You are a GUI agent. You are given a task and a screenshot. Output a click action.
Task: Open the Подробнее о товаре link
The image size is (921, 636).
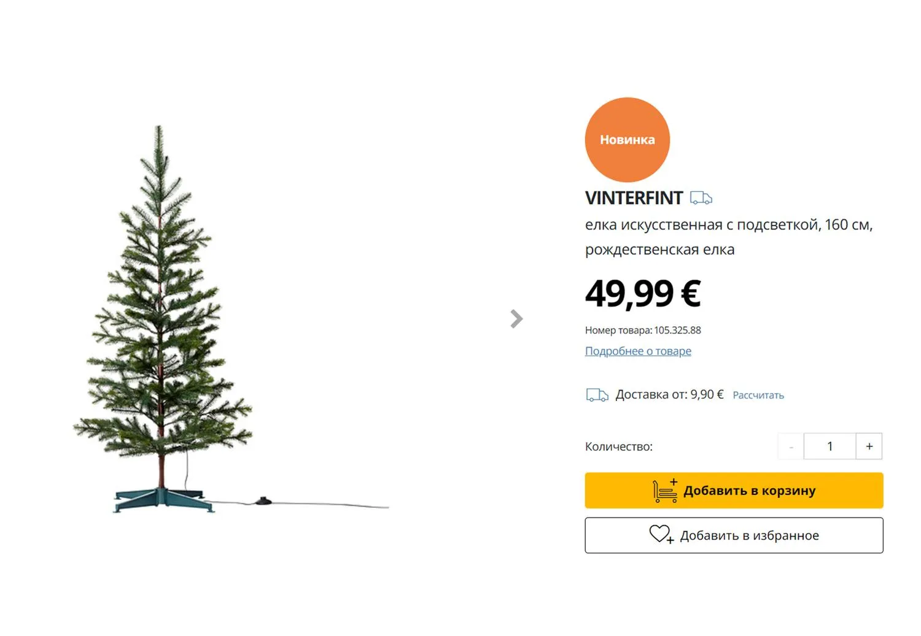point(638,351)
